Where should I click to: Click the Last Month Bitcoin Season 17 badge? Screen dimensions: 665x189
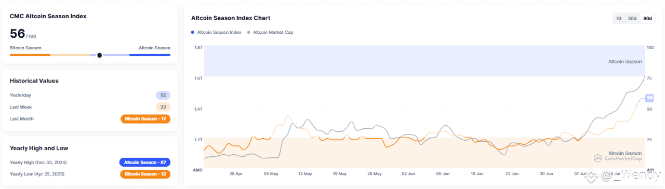tap(145, 119)
